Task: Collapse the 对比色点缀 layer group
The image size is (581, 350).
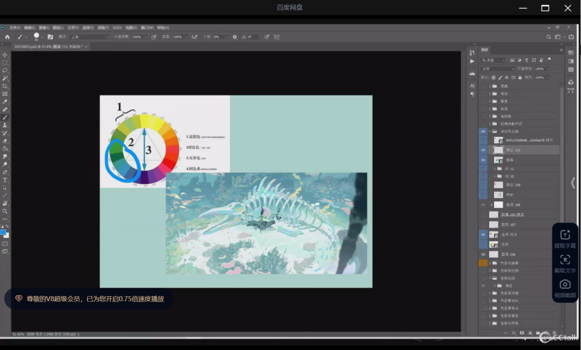Action: 490,131
